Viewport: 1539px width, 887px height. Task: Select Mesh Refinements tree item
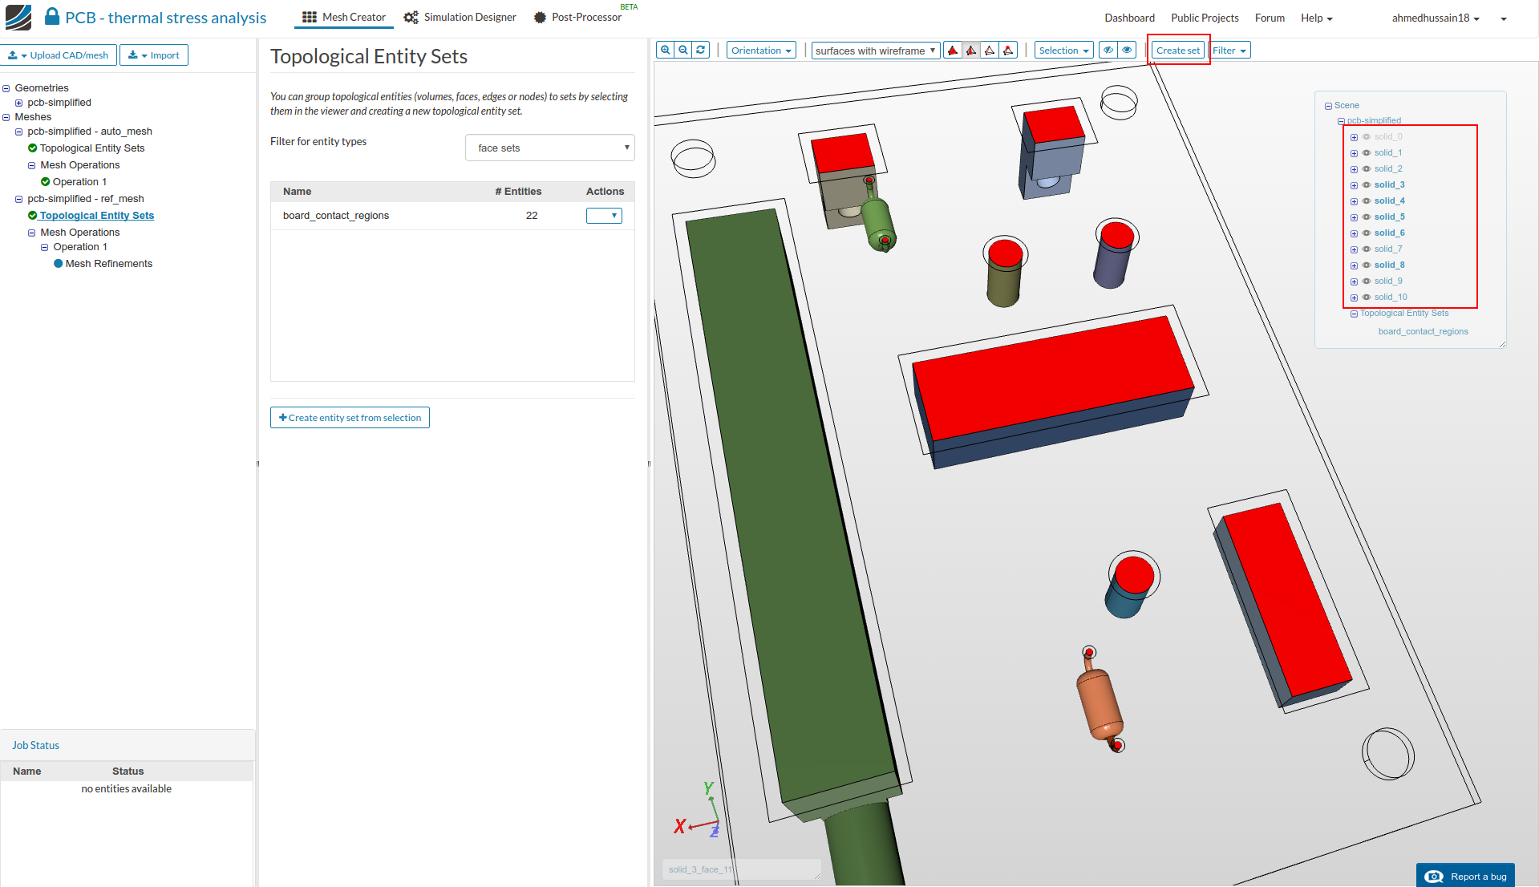click(109, 264)
